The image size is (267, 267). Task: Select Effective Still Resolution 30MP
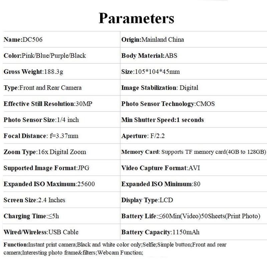(x=48, y=104)
